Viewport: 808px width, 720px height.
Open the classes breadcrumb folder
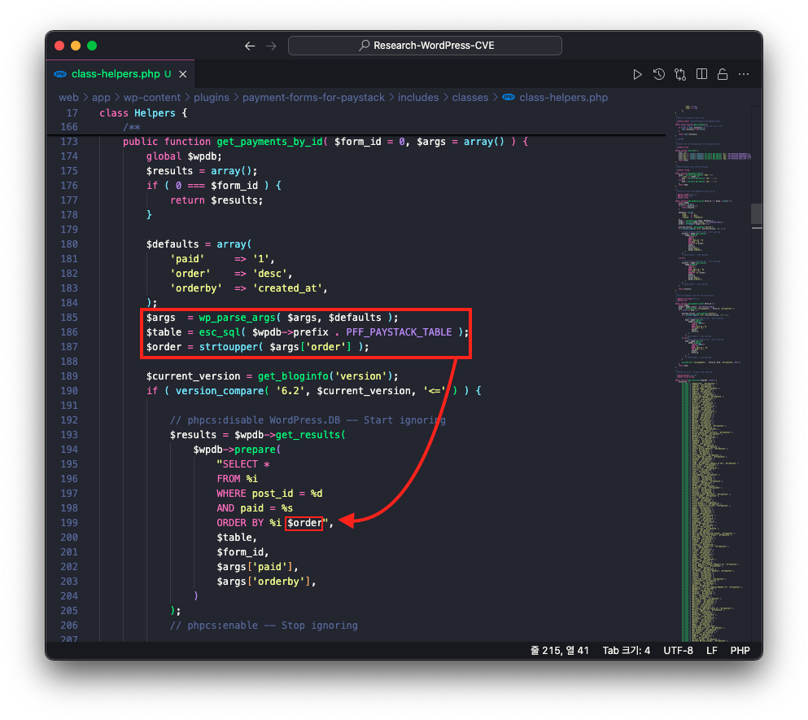point(470,98)
